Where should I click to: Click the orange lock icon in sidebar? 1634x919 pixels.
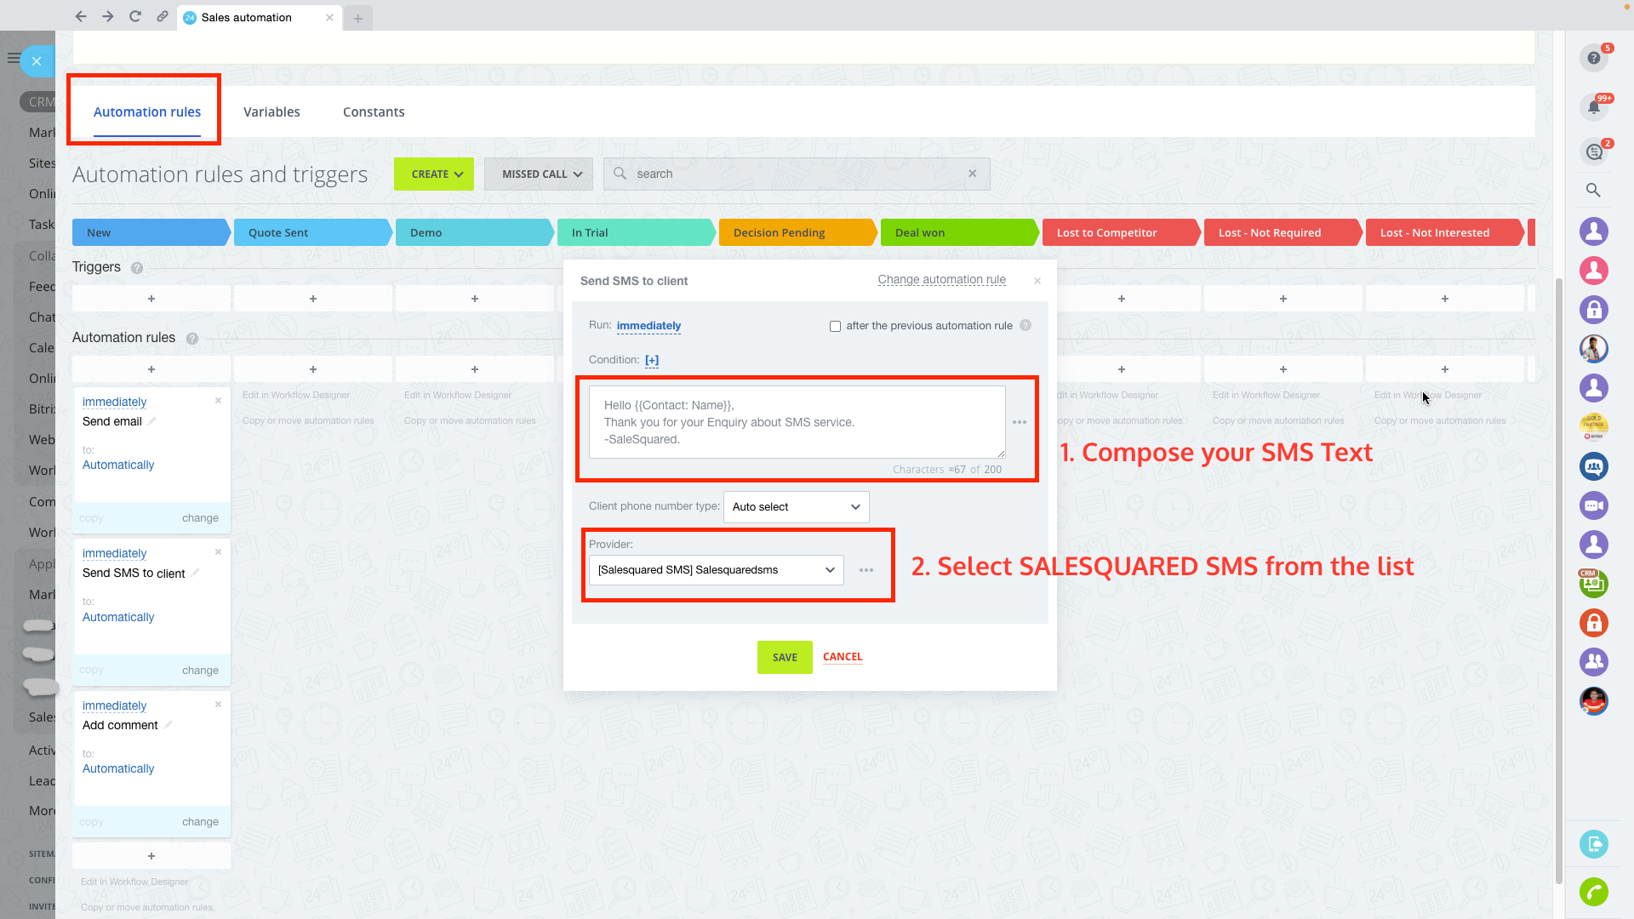click(1593, 623)
